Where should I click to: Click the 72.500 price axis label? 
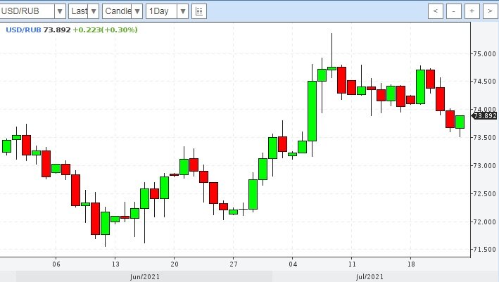pyautogui.click(x=484, y=193)
